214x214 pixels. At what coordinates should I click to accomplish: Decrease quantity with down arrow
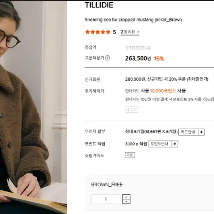pyautogui.click(x=126, y=201)
